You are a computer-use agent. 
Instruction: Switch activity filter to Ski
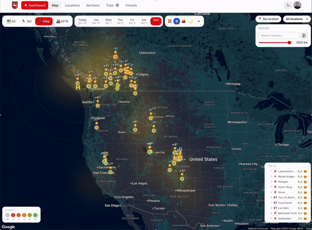coord(27,21)
